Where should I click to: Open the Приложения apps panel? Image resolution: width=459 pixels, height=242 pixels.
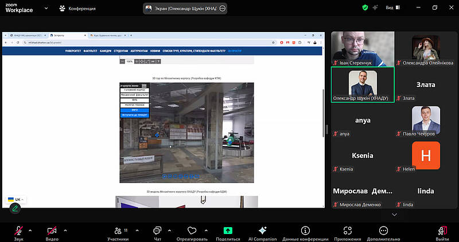[348, 230]
